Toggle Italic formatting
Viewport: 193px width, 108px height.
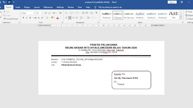click(27, 18)
